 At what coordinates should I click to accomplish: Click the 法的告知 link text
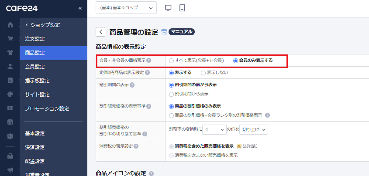pyautogui.click(x=250, y=146)
